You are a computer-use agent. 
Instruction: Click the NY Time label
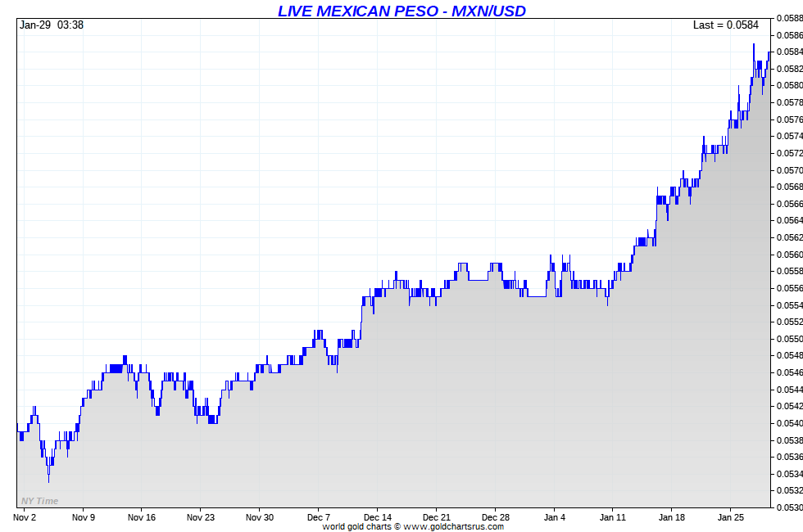(39, 501)
